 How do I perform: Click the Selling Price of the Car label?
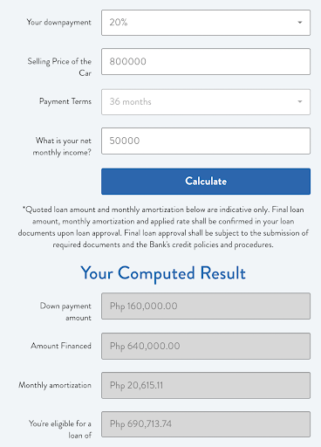[59, 67]
